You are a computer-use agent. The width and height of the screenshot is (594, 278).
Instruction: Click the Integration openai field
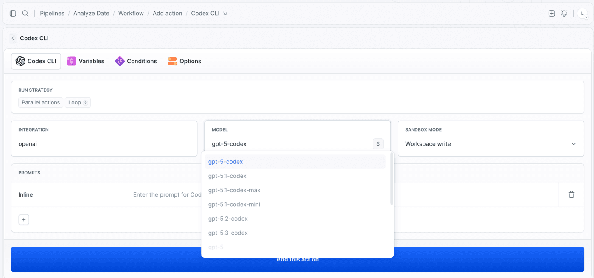(x=104, y=144)
